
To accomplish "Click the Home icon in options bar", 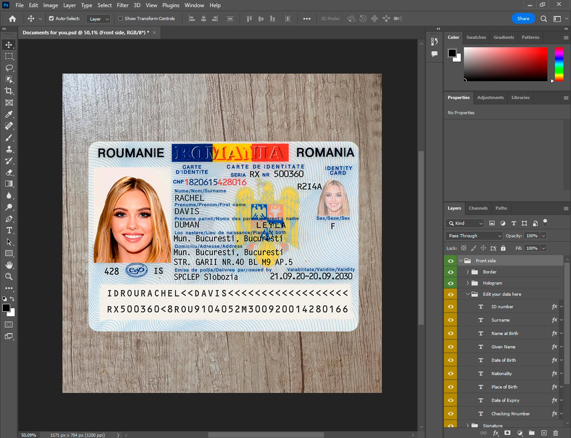I will point(12,19).
